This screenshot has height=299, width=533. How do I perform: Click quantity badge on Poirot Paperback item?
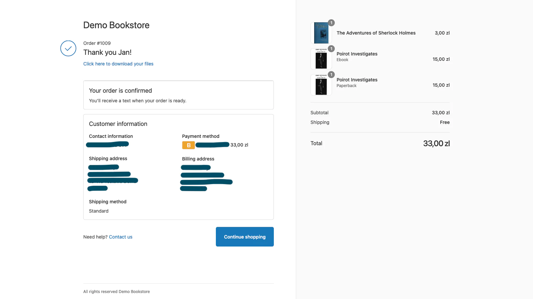tap(331, 75)
